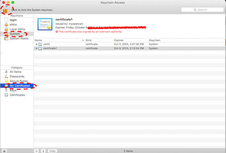Click the Copy button
The height and width of the screenshot is (153, 226).
53,151
